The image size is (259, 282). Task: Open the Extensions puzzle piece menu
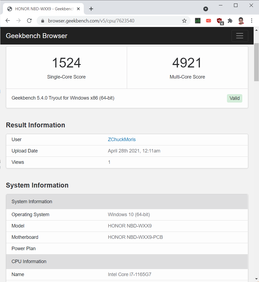click(x=230, y=21)
